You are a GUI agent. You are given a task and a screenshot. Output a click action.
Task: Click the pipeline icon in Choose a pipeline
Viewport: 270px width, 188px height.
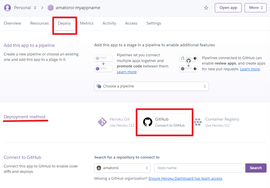coord(99,86)
